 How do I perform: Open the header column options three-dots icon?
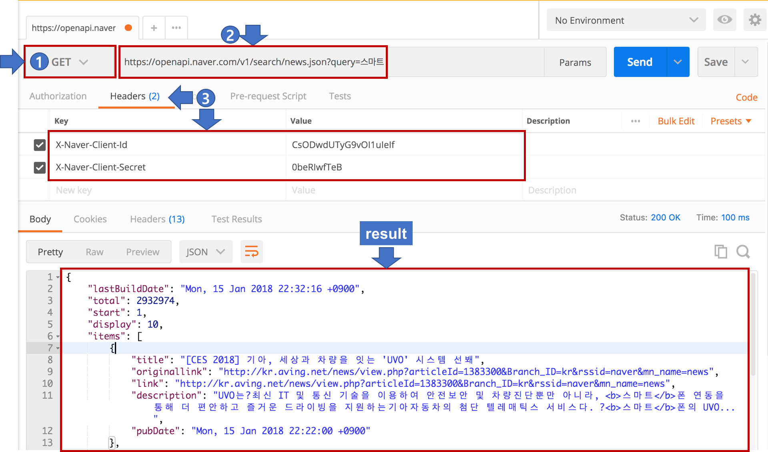(x=635, y=121)
